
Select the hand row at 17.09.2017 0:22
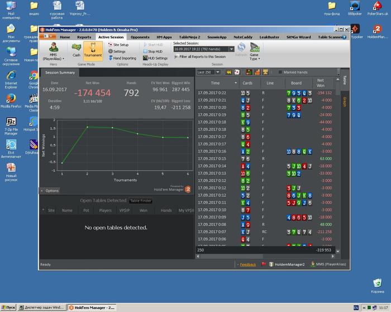pos(265,93)
